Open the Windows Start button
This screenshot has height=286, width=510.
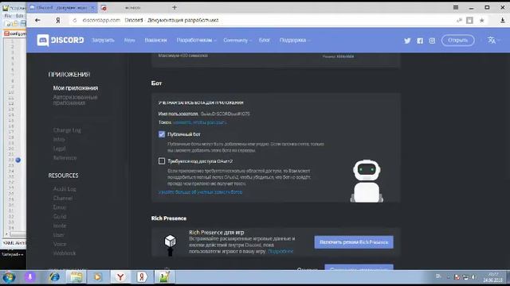9,277
